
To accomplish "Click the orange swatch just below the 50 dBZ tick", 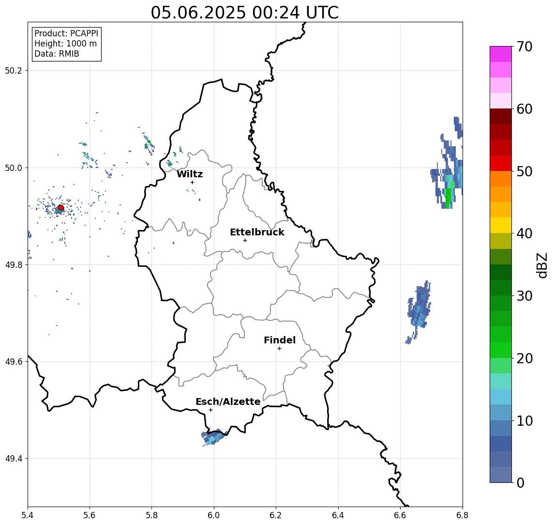I will coord(501,179).
